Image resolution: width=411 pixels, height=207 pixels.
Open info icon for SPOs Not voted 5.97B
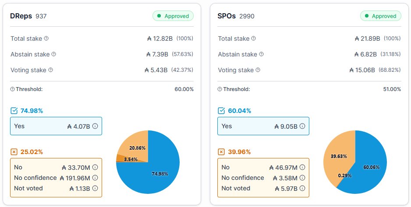click(x=302, y=188)
